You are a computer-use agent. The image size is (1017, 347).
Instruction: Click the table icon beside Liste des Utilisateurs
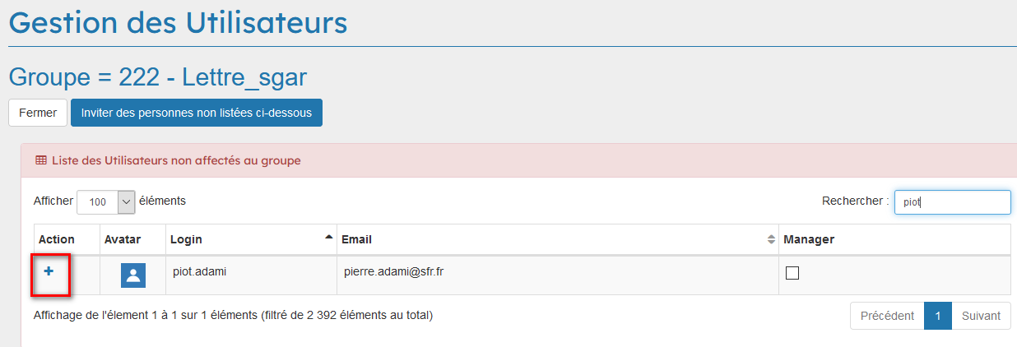click(41, 160)
